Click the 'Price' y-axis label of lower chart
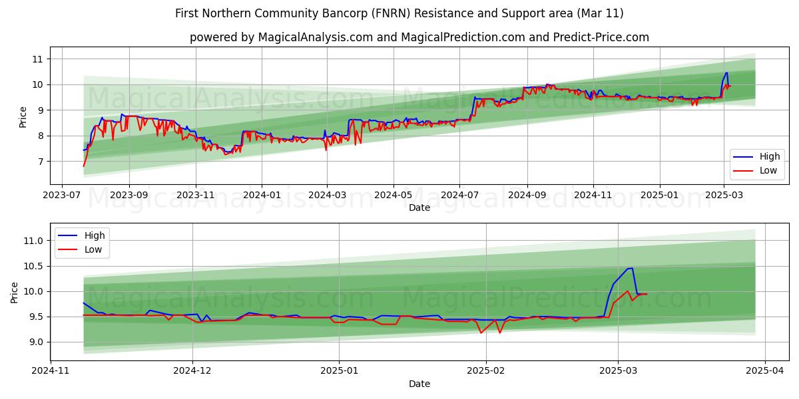The height and width of the screenshot is (399, 799). (15, 292)
